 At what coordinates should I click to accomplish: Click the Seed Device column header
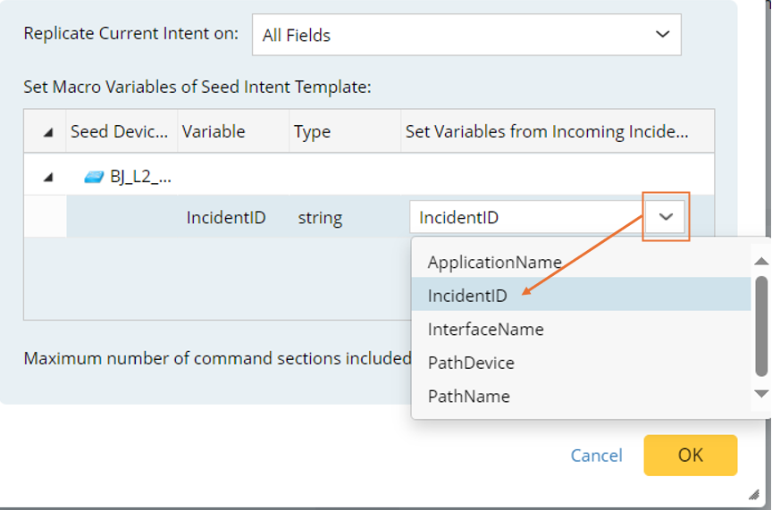tap(119, 131)
